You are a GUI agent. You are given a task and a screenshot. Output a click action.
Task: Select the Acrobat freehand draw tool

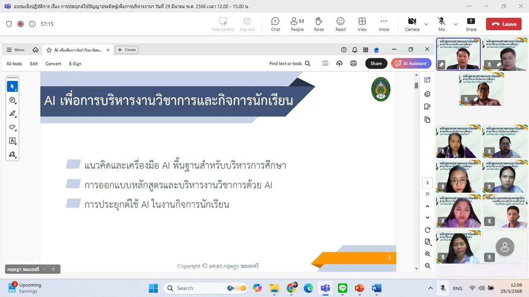12,127
